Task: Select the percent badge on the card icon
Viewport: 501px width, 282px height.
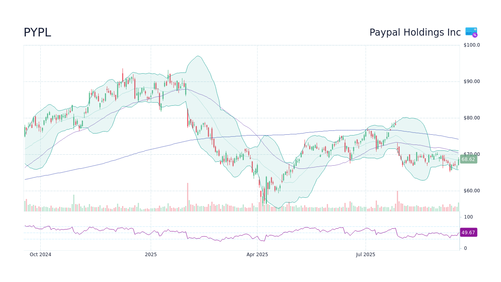Action: (x=474, y=35)
